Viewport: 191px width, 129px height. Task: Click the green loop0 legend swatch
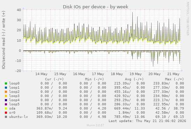tap(6, 83)
